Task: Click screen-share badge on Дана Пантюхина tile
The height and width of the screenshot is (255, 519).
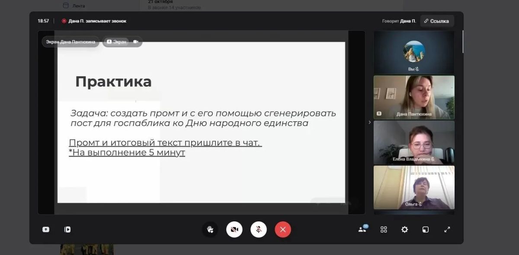Action: click(379, 114)
